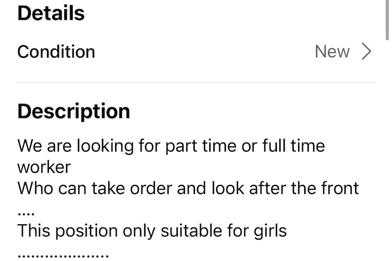Click the short four-dot separator line
Viewport: 392px width, 261px height.
[x=26, y=214]
